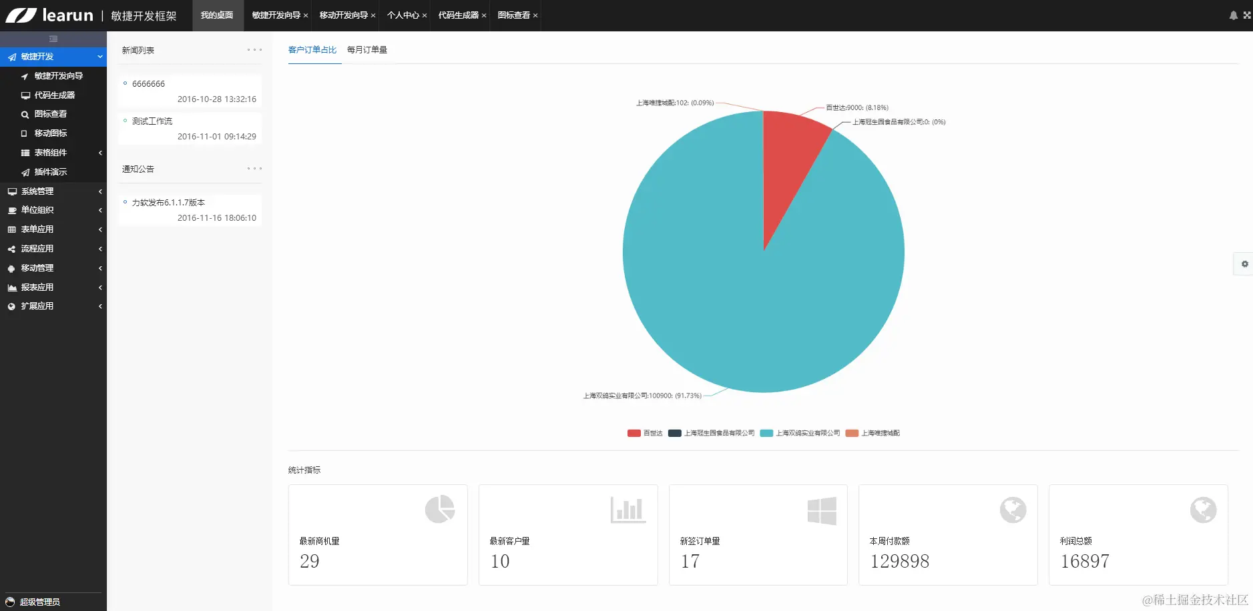Collapse the 敏捷开发 menu section
The width and height of the screenshot is (1253, 611).
[53, 57]
